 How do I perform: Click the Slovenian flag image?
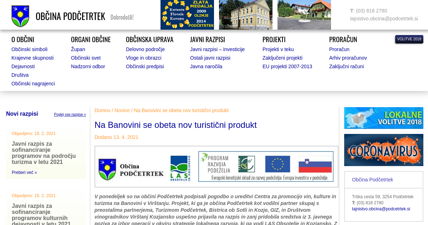[315, 164]
